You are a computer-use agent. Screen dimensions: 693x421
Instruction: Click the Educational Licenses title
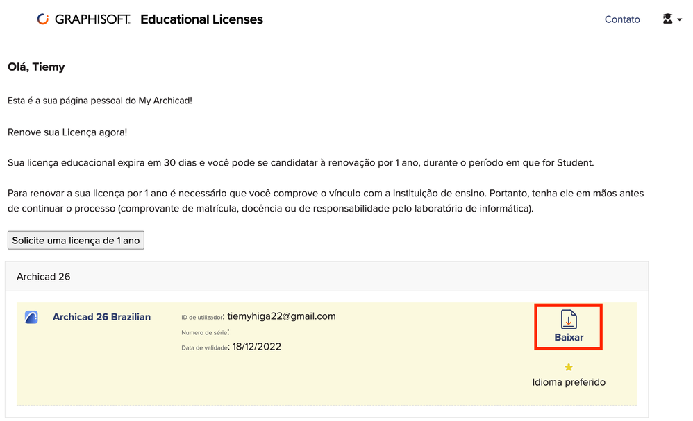(x=201, y=19)
